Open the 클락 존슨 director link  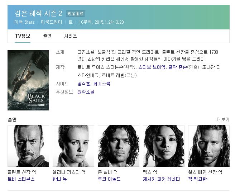pos(178,67)
